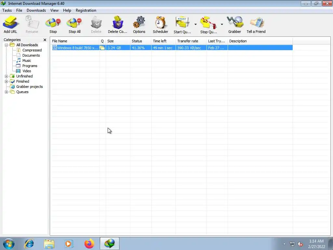
Task: Click the Start Queue toolbar icon
Action: click(182, 22)
